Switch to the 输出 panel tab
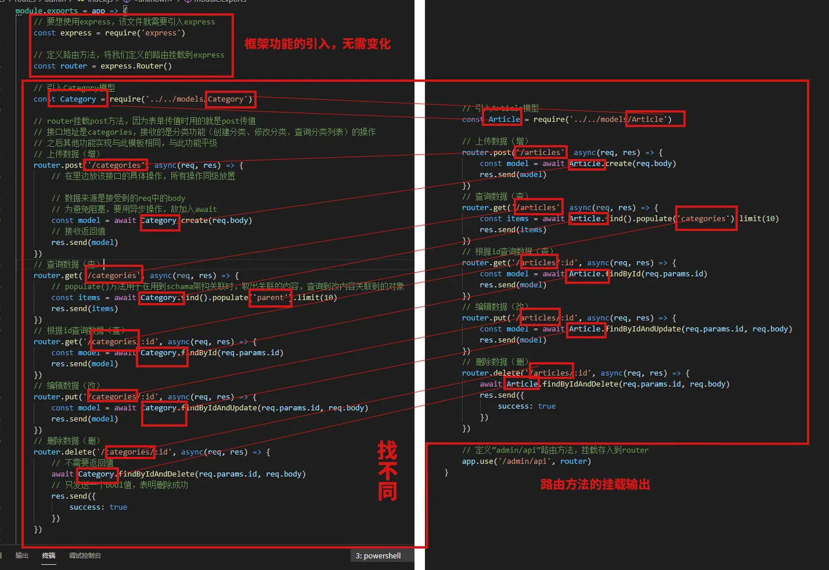Screen dimensions: 829x570 22,555
